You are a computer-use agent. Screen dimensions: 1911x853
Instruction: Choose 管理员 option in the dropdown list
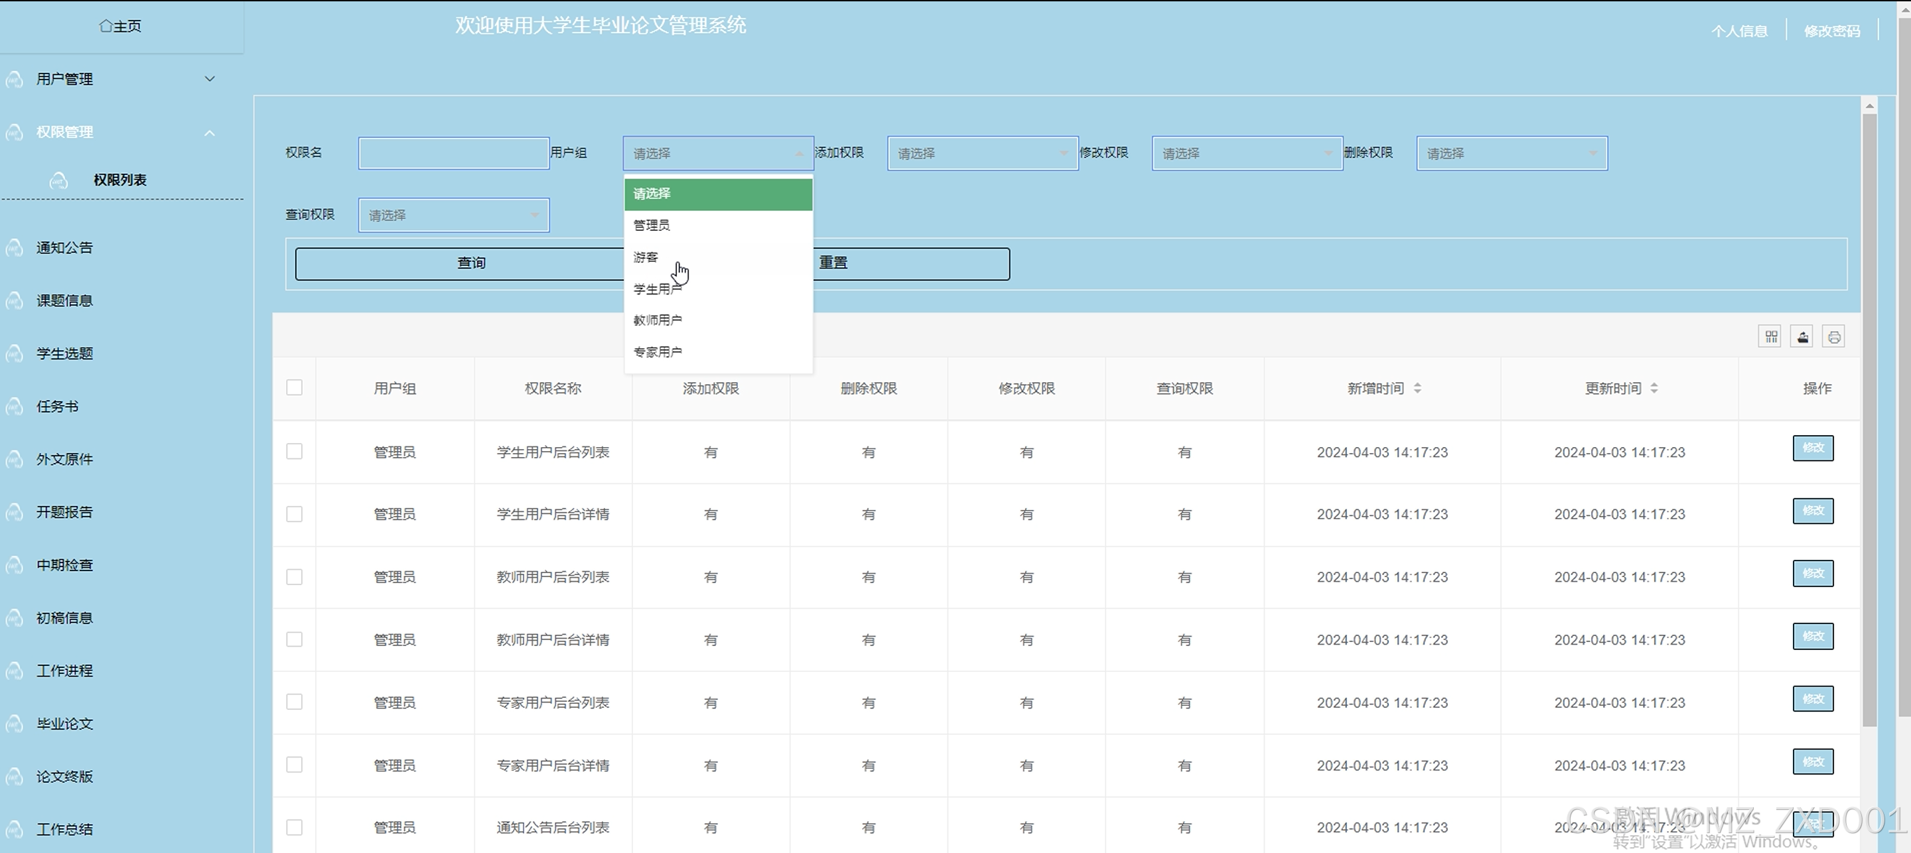click(x=652, y=225)
